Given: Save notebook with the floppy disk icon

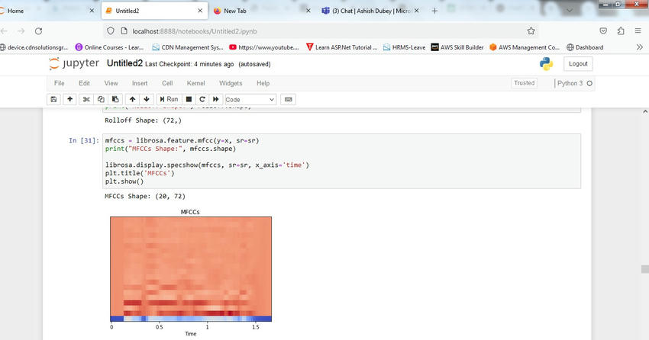Looking at the screenshot, I should tap(53, 100).
